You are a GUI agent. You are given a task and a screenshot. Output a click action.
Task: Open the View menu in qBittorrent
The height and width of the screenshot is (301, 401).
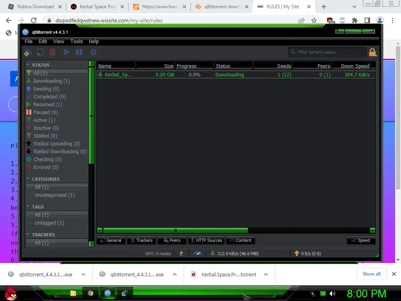59,42
